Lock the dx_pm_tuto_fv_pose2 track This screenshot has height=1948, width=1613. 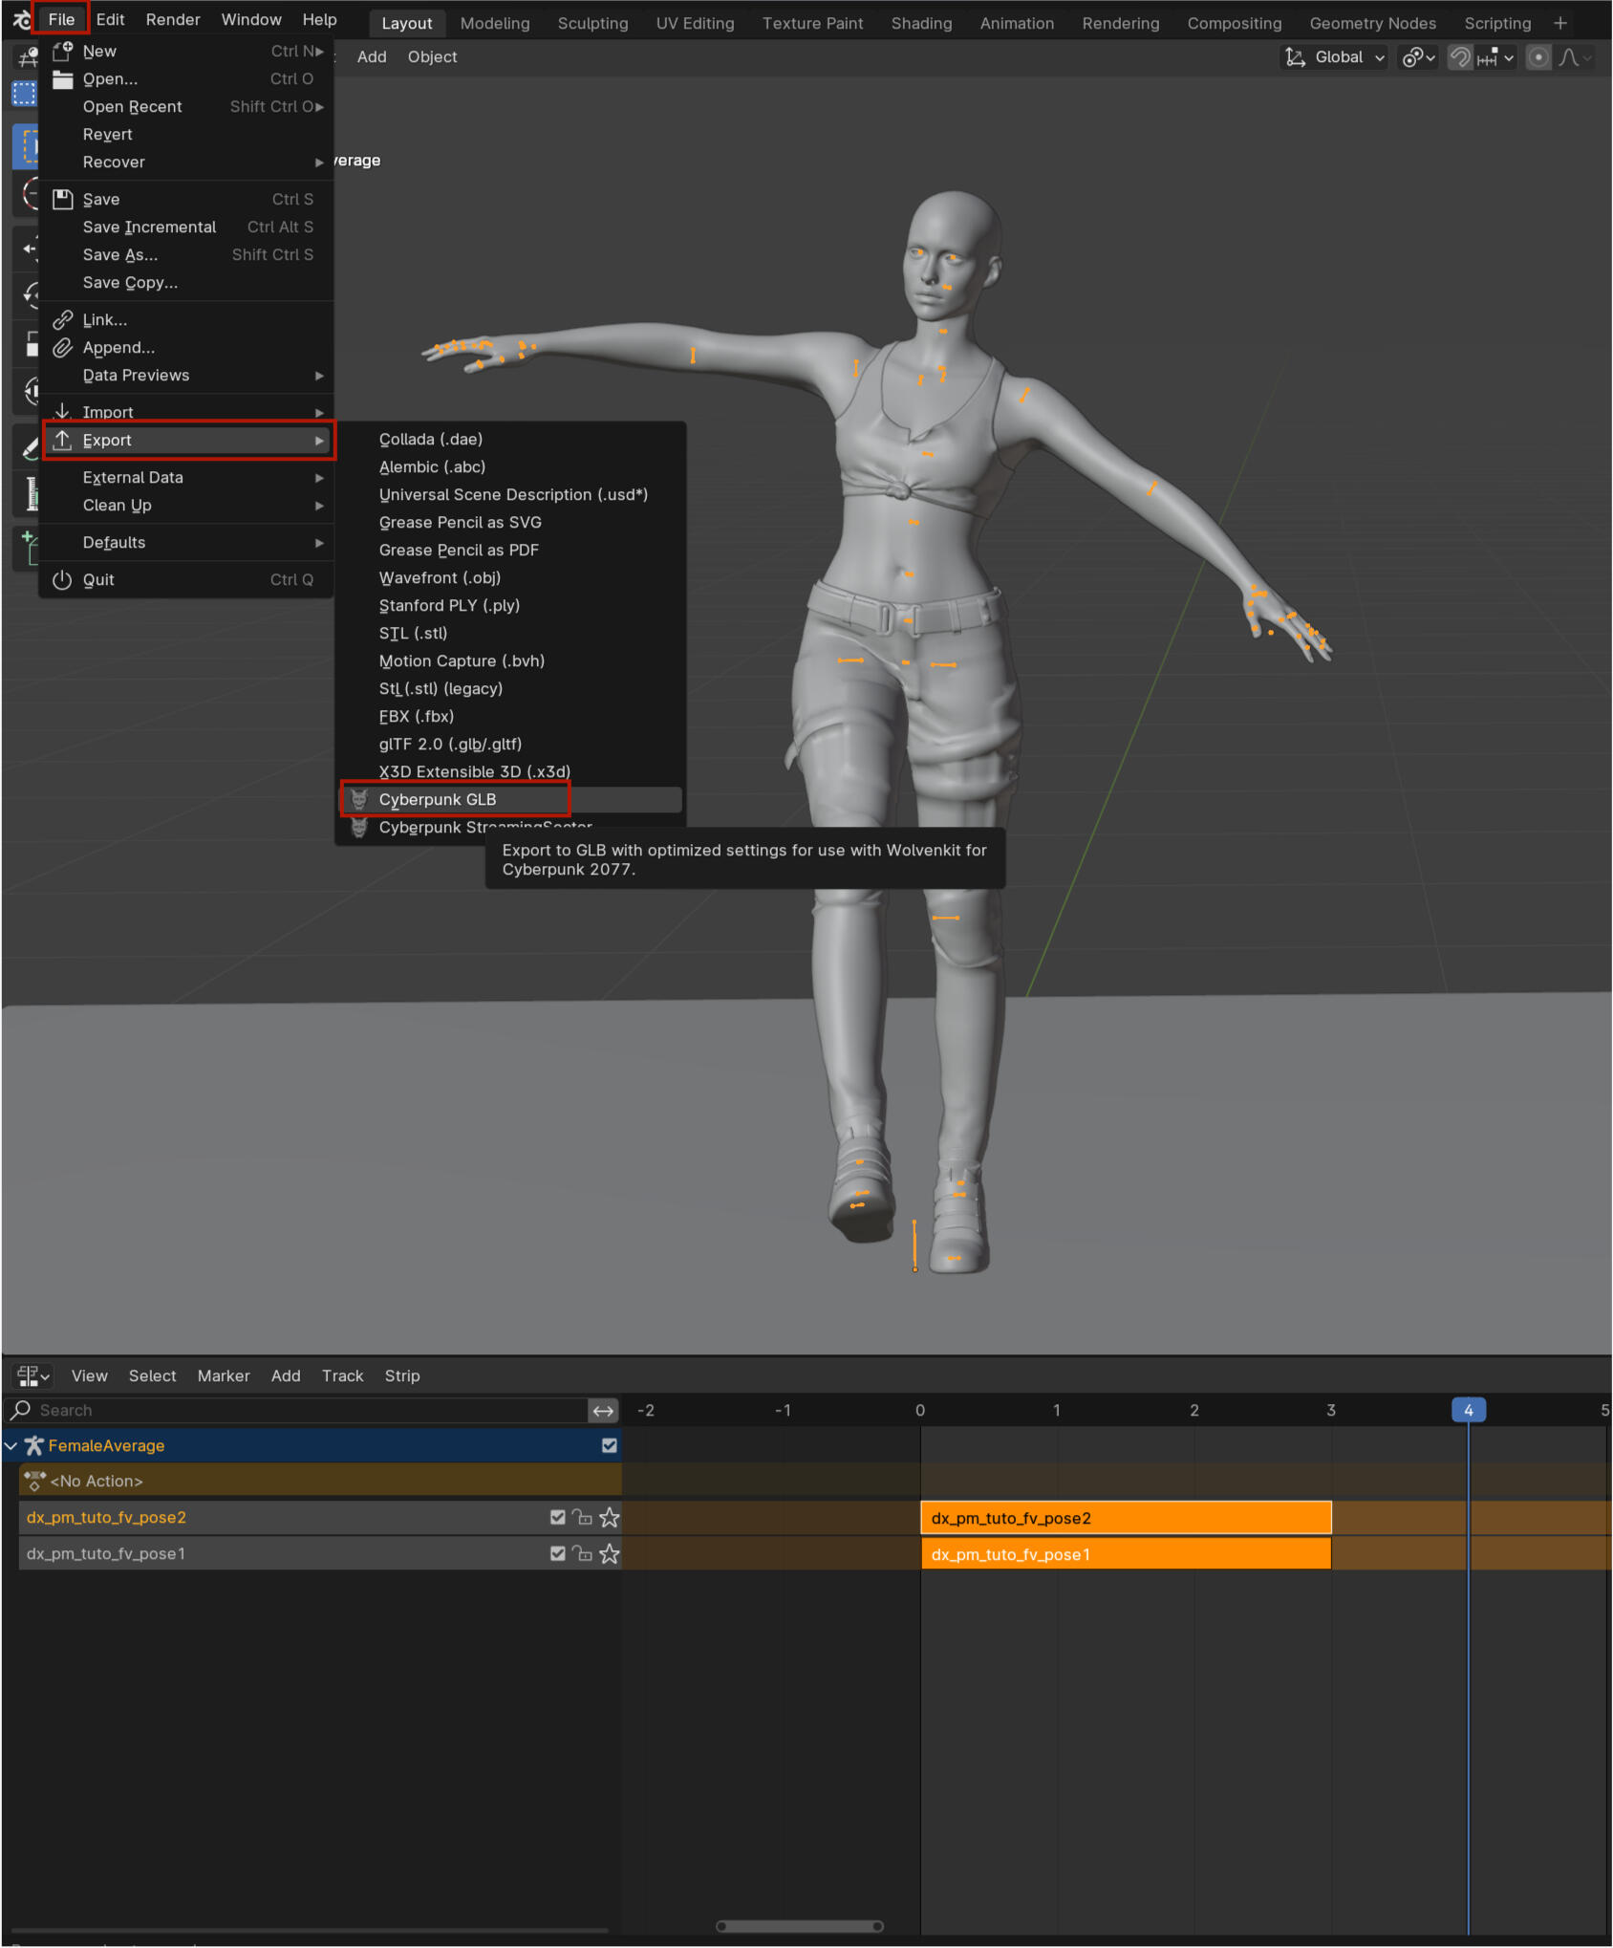[x=582, y=1517]
